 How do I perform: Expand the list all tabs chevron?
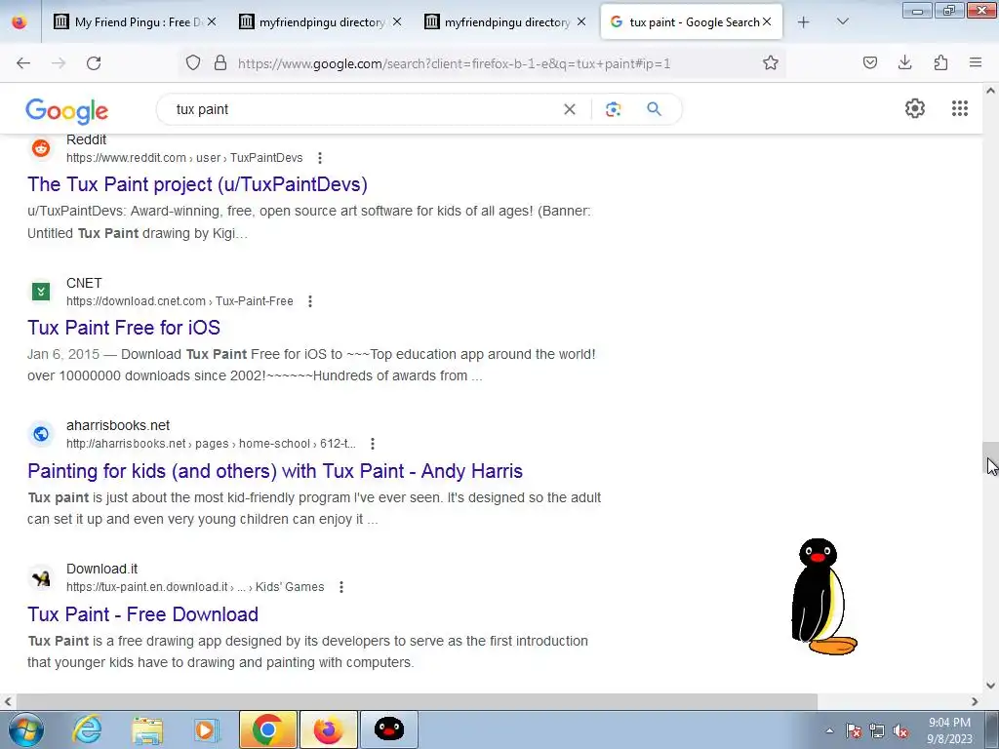pos(842,22)
